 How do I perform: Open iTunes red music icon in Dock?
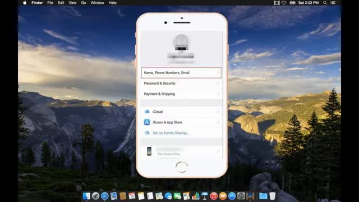click(x=214, y=196)
